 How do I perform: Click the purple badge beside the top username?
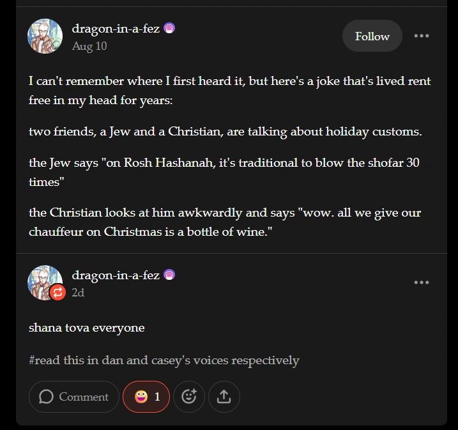(x=169, y=28)
